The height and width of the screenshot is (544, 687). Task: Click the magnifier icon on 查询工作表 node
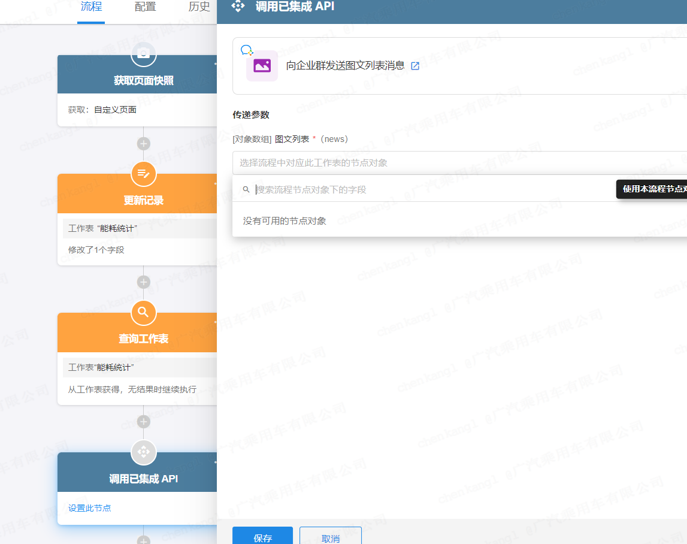point(143,313)
